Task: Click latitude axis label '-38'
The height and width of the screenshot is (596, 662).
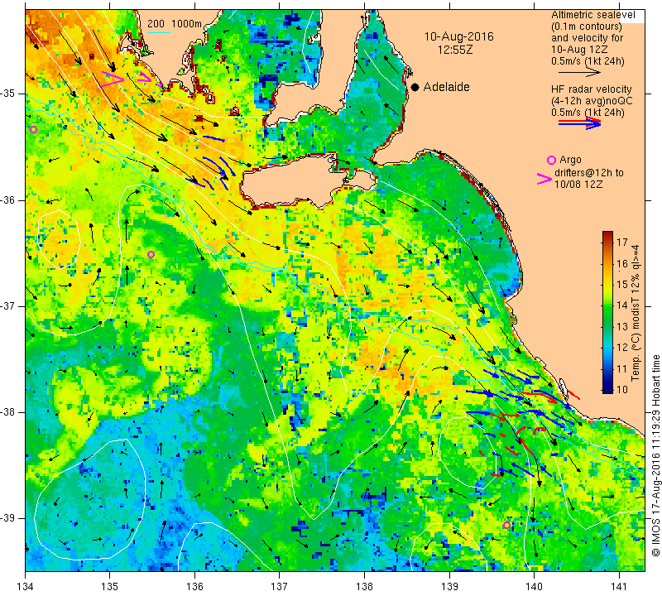Action: click(x=8, y=412)
